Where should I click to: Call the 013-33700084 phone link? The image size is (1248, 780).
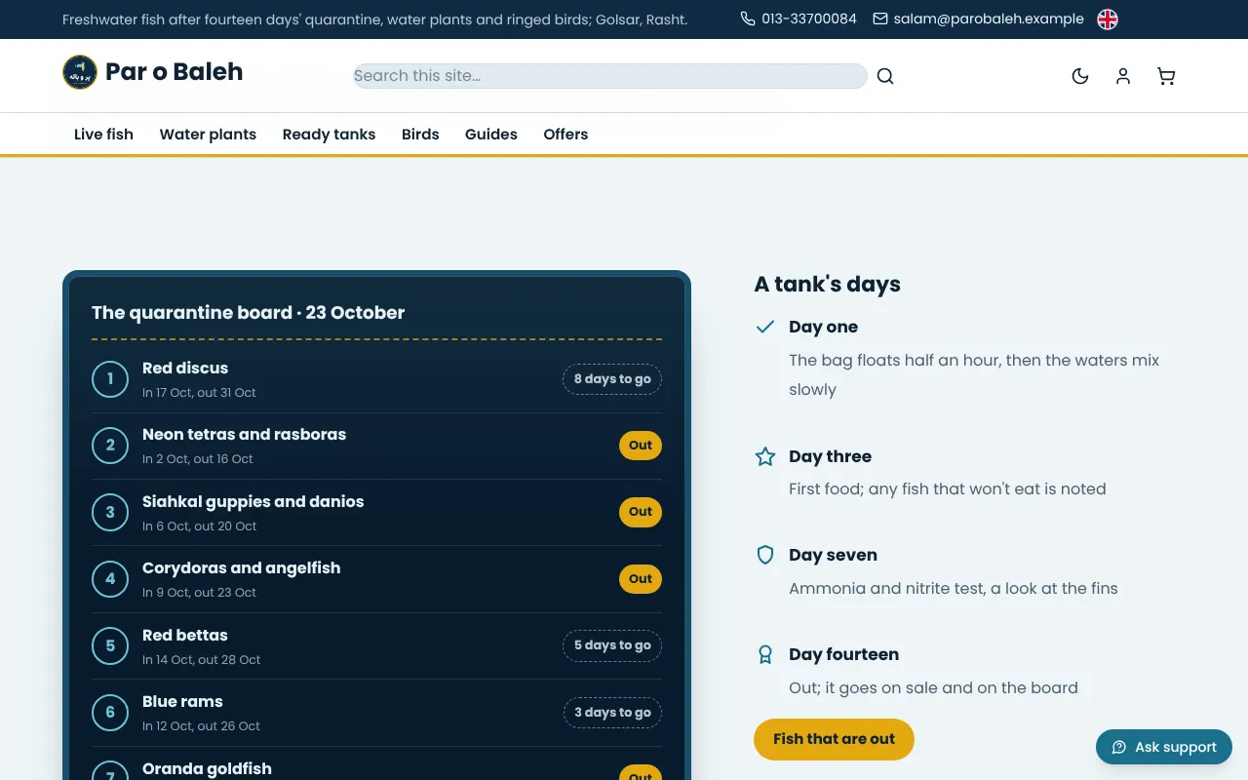tap(799, 19)
